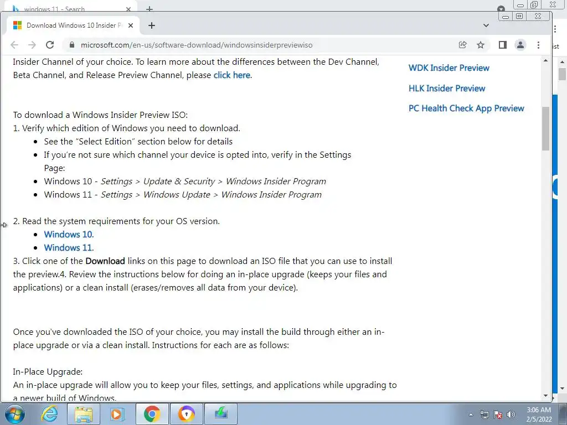
Task: Open Windows Media Player taskbar icon
Action: (x=117, y=414)
